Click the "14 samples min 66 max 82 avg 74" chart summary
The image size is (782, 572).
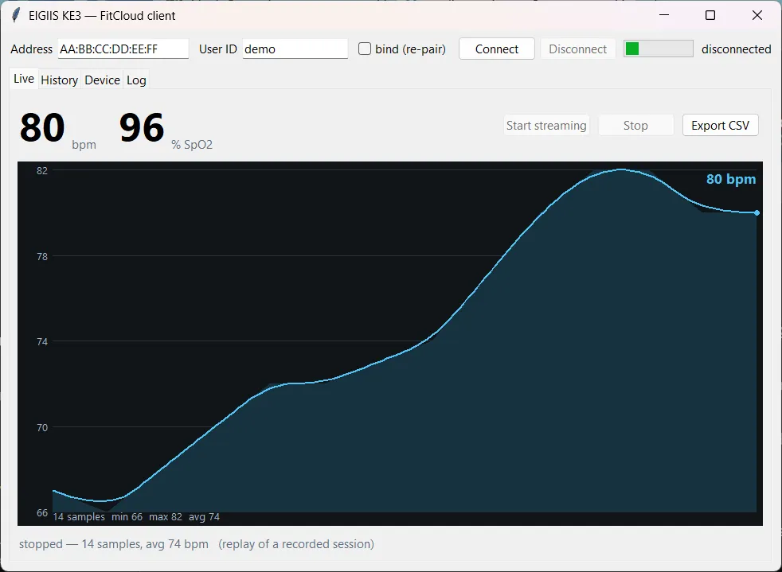click(x=136, y=516)
